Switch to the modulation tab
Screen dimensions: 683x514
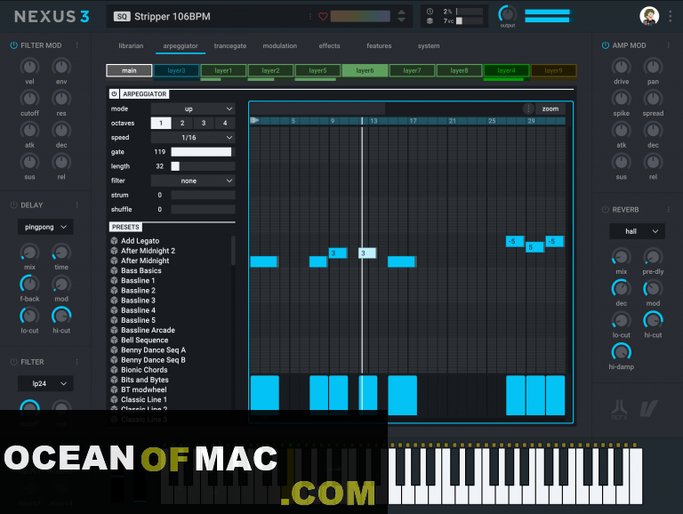279,45
